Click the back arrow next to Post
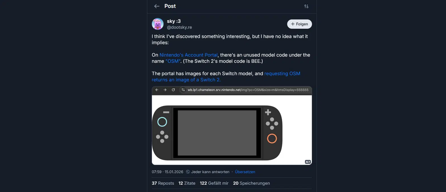The width and height of the screenshot is (446, 192). [157, 6]
